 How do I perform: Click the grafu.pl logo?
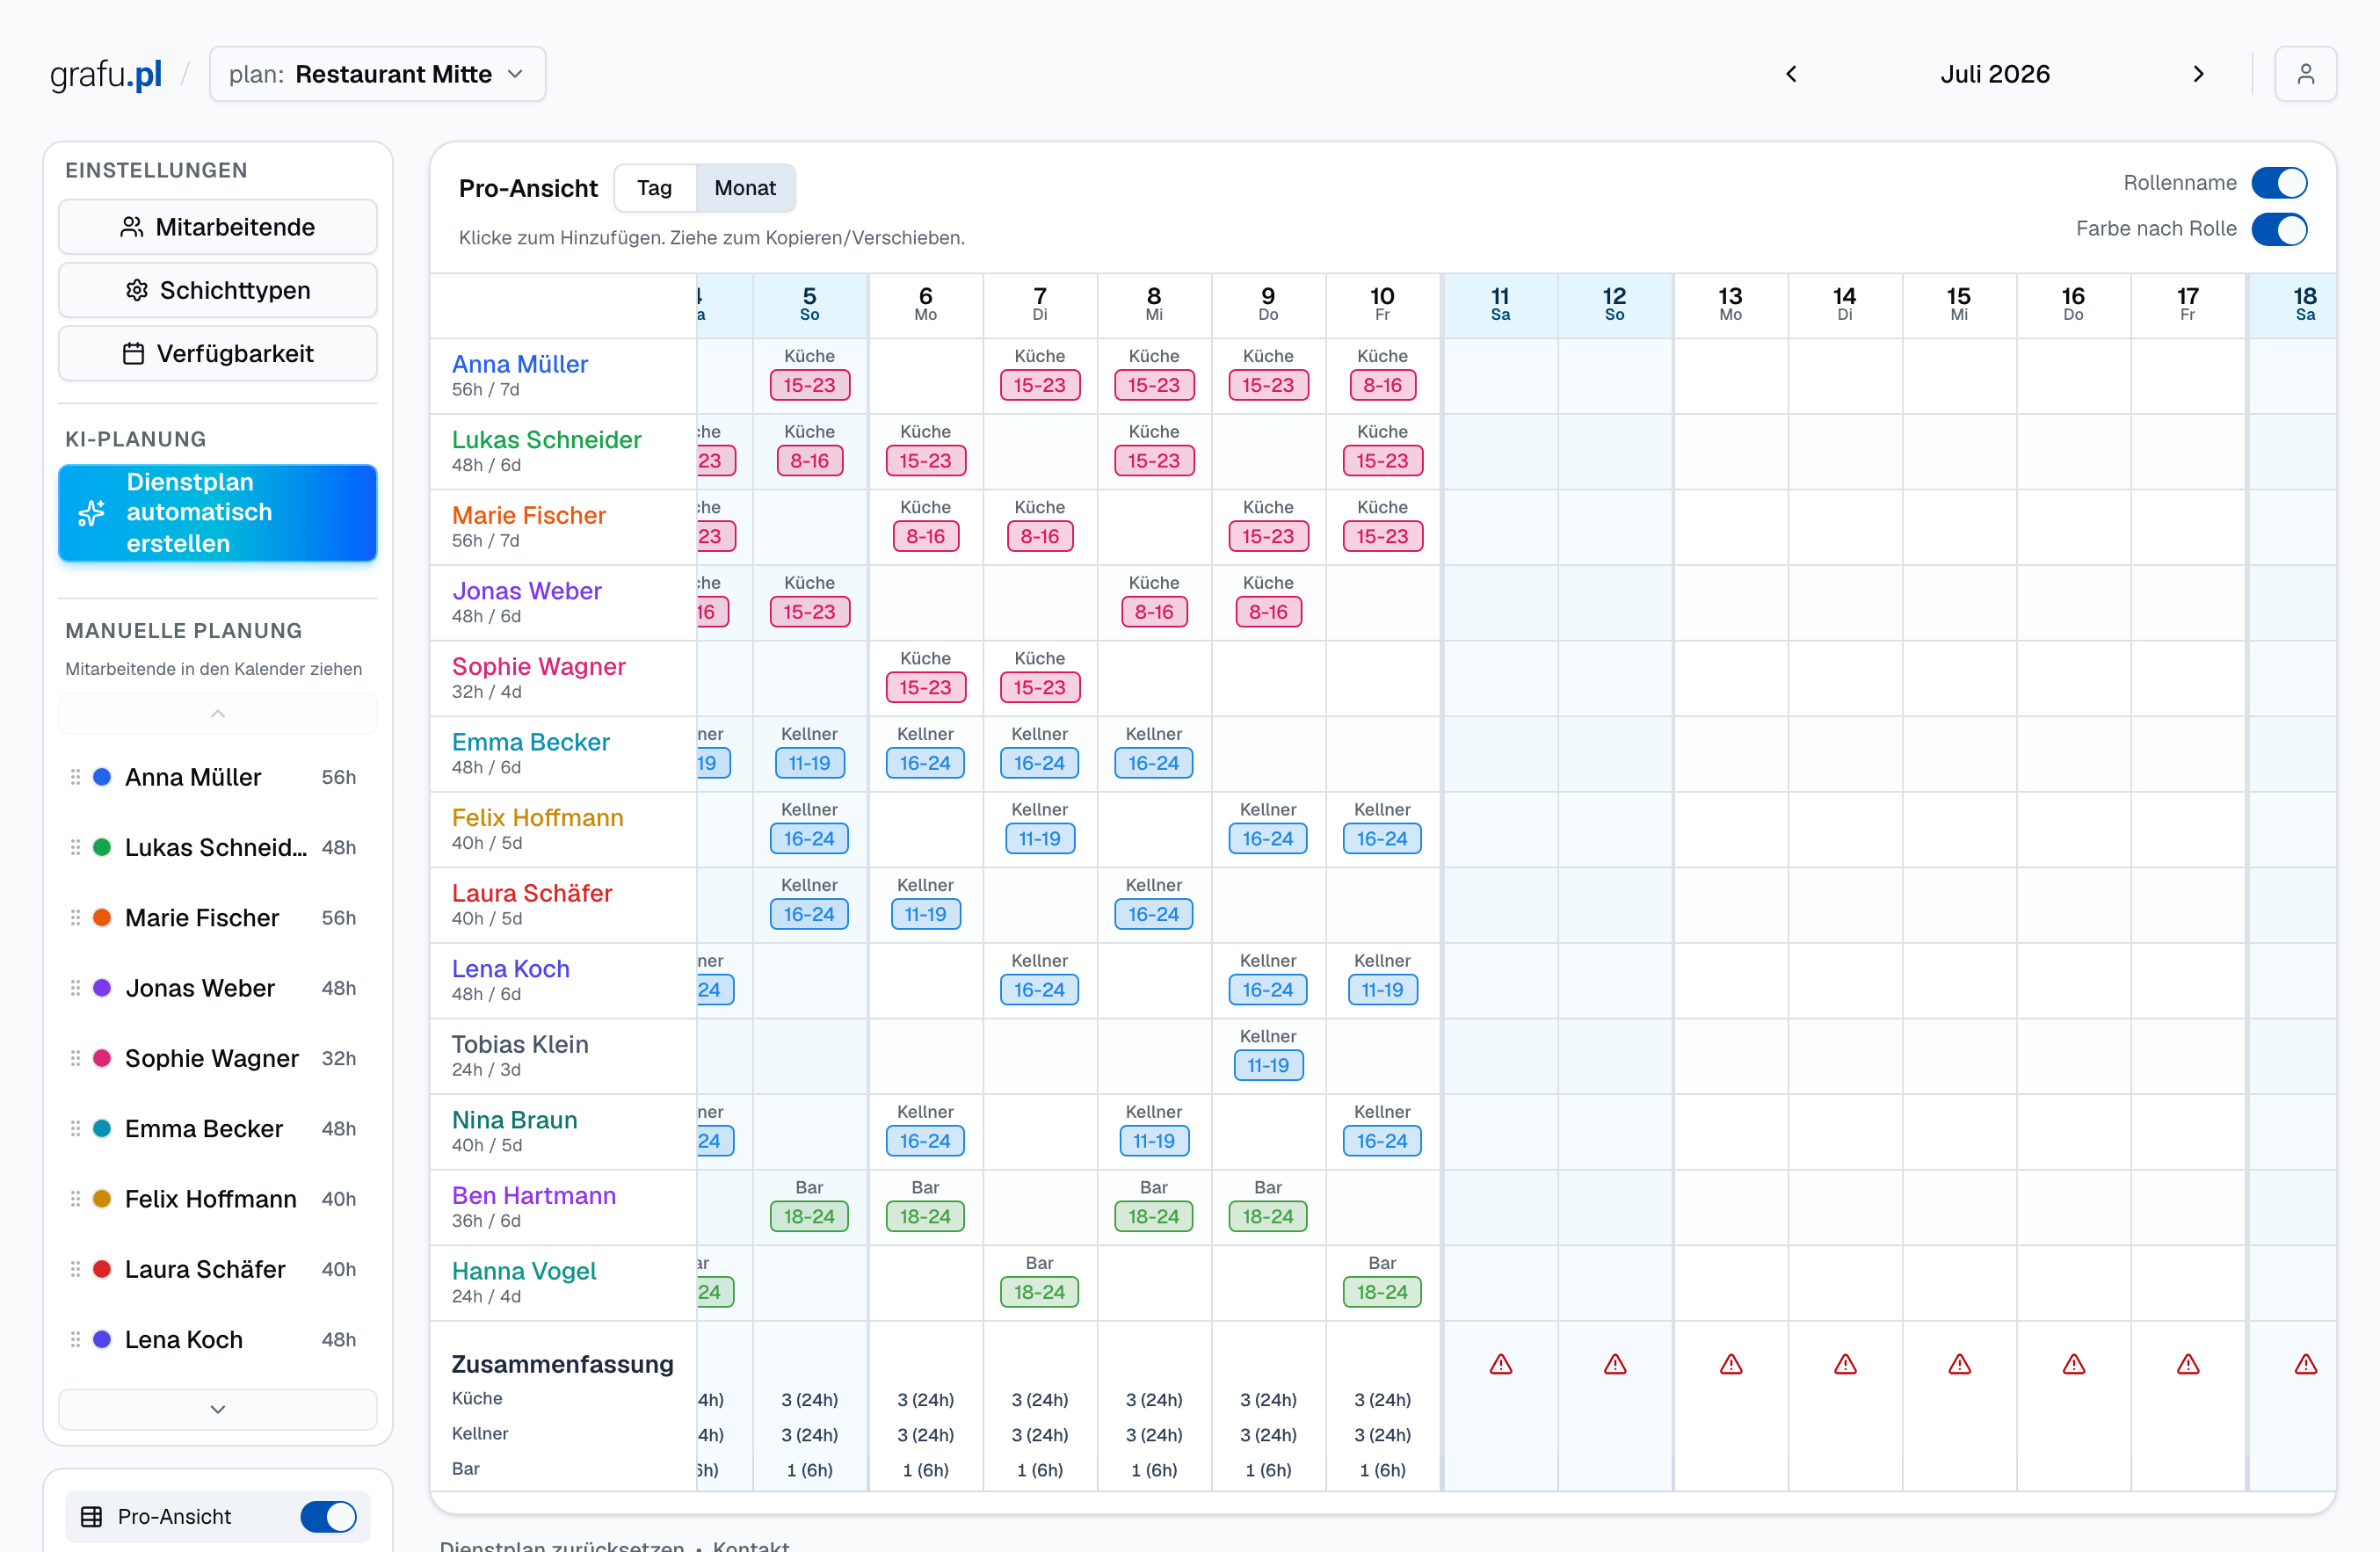[x=106, y=74]
